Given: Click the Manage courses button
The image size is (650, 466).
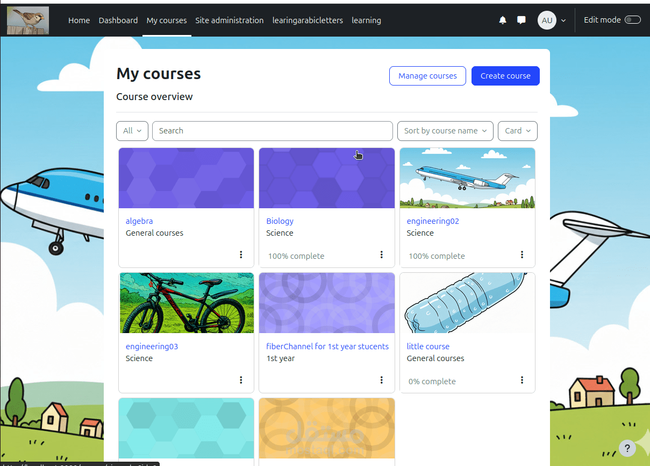Looking at the screenshot, I should (427, 76).
